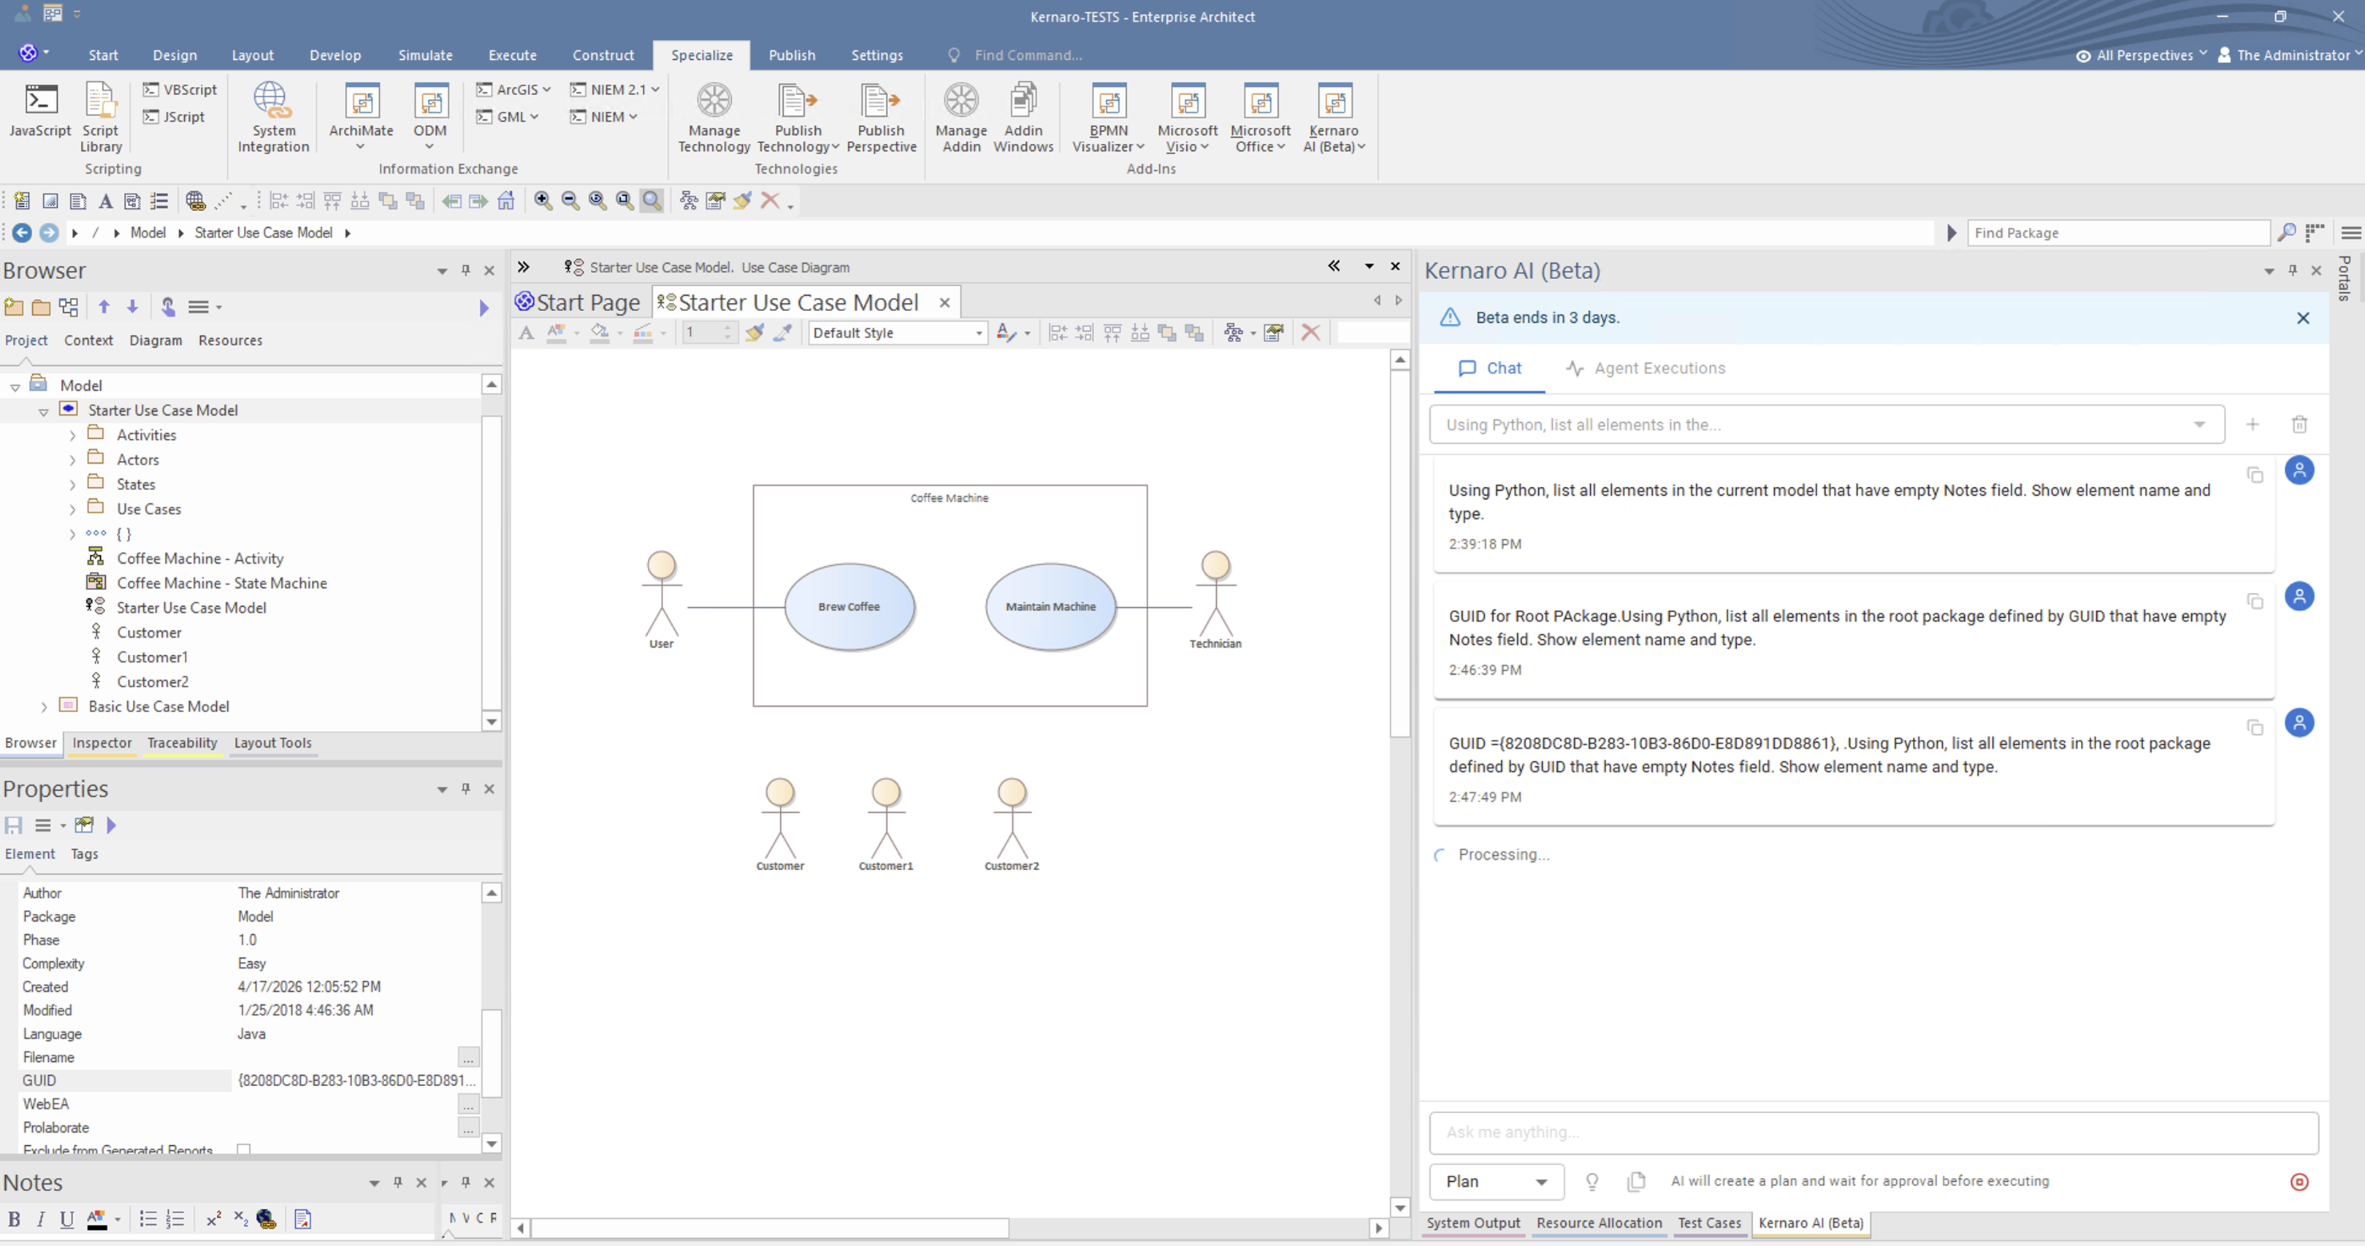Open the Kernaro AI (Beta) add-in menu
2365x1246 pixels.
point(1334,117)
